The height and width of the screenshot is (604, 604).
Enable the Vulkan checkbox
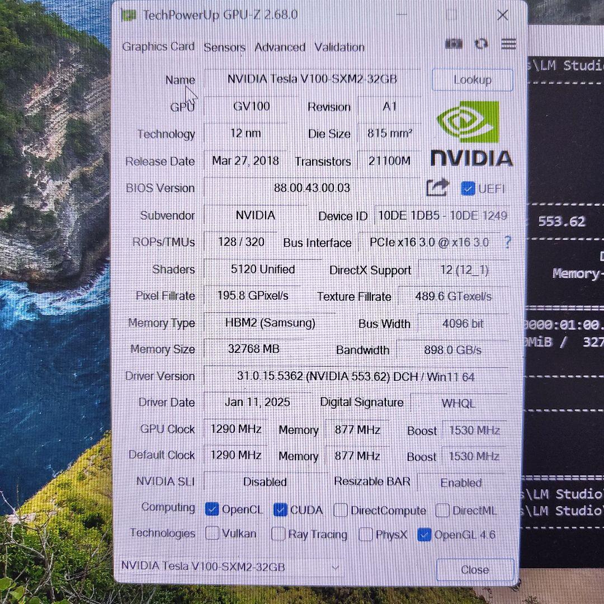click(x=212, y=534)
